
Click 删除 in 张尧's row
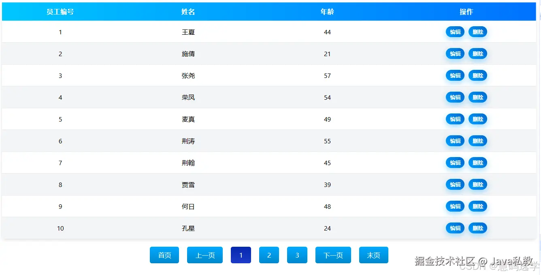coord(478,76)
